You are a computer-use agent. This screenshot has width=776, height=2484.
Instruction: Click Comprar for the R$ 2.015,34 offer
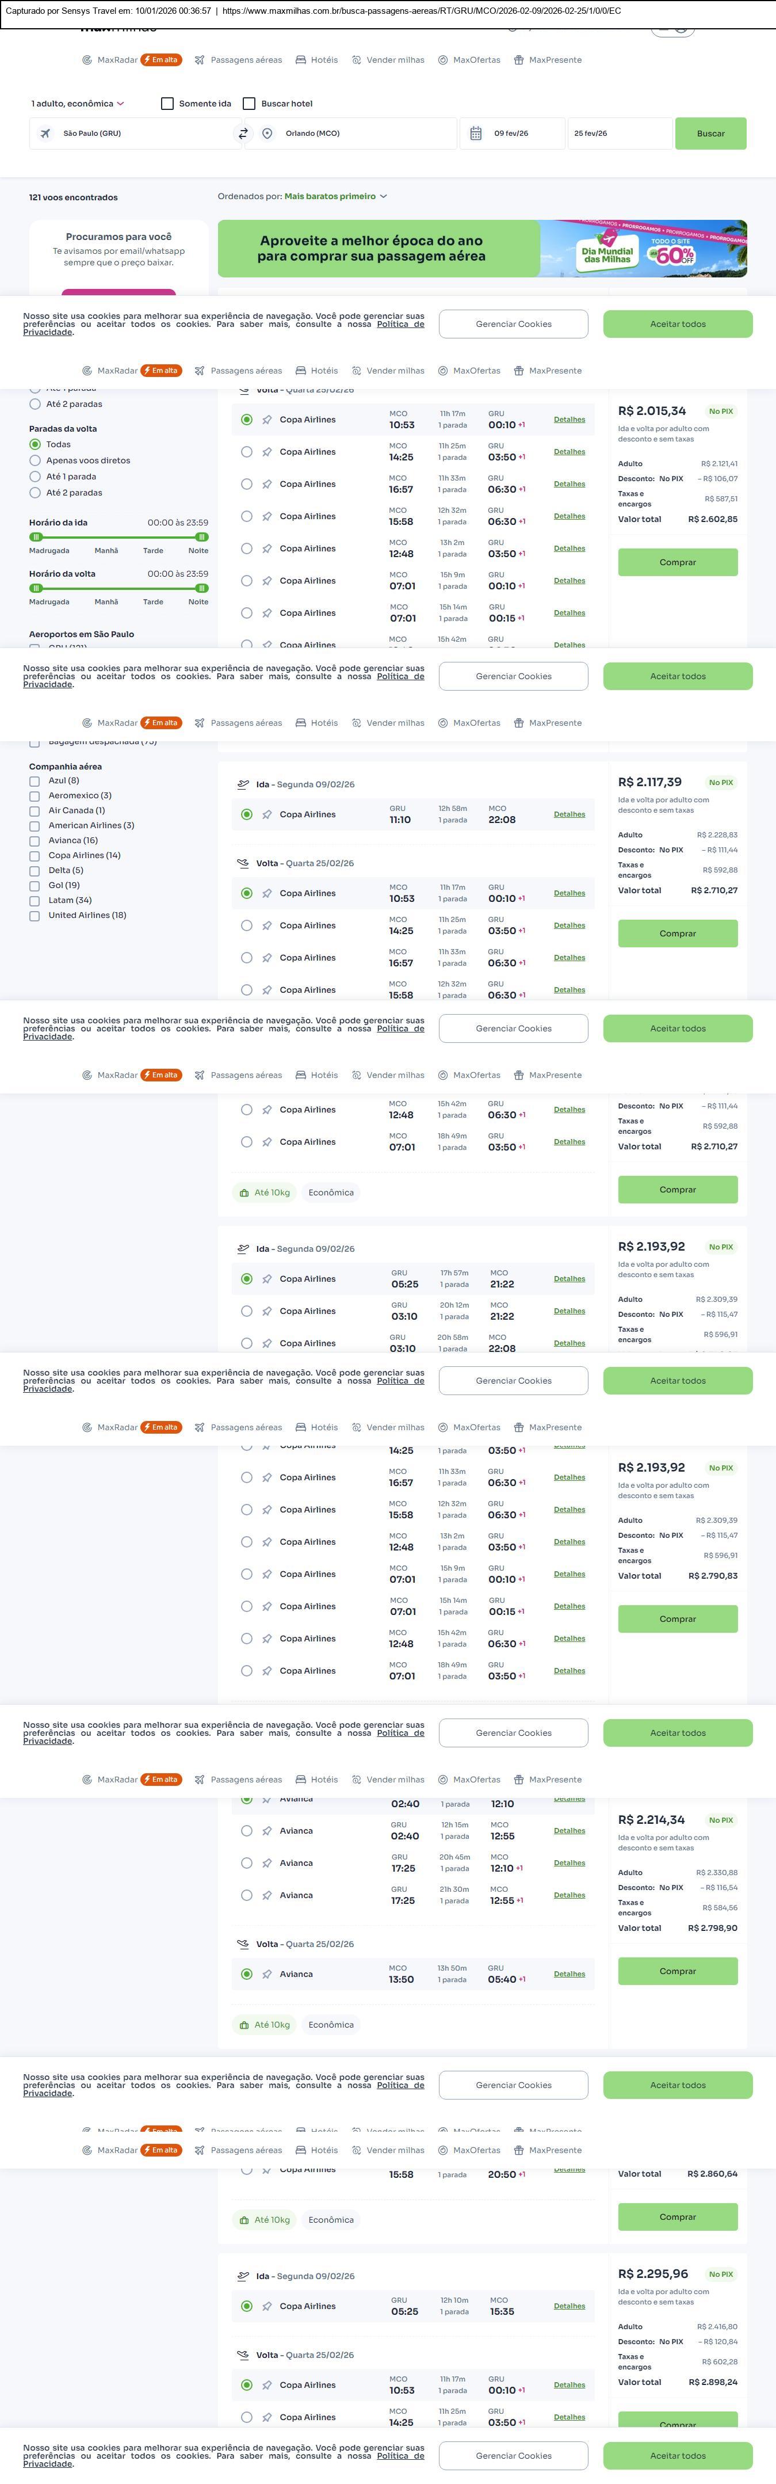(x=678, y=562)
